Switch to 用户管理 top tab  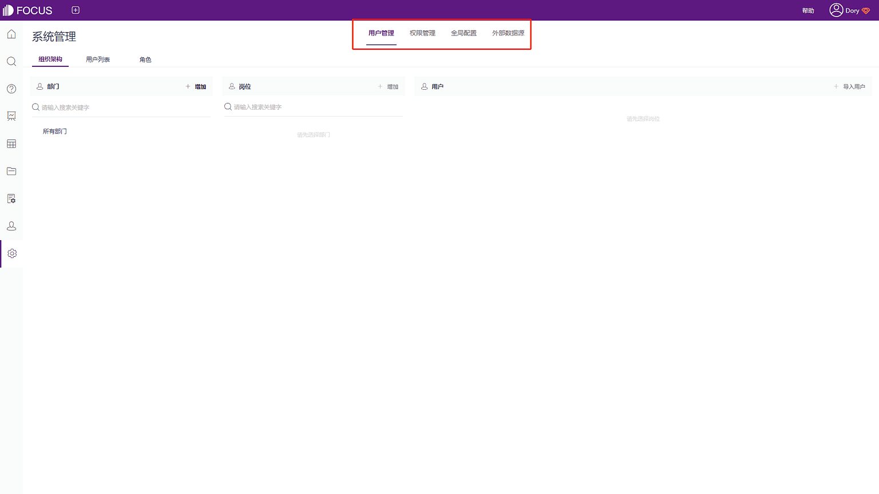tap(381, 33)
